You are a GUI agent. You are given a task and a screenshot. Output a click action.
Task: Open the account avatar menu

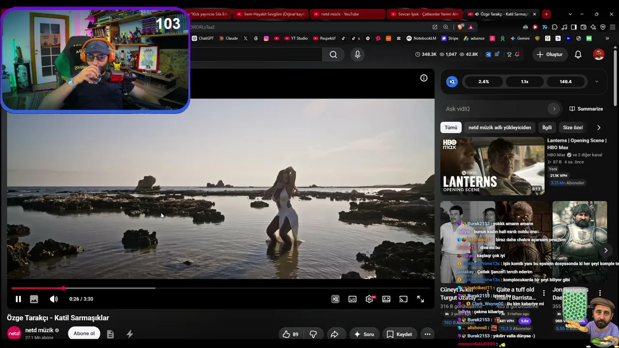pos(599,55)
